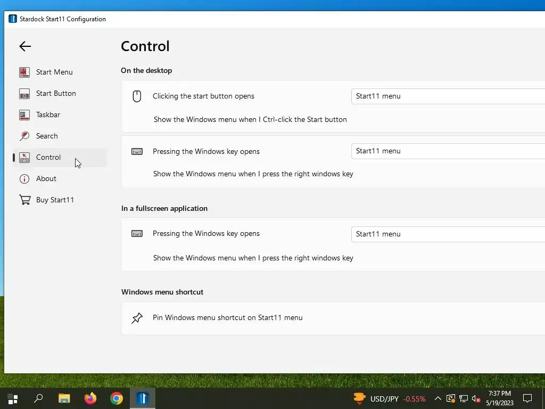Click the 'Windows menu shortcut' heading

[162, 292]
